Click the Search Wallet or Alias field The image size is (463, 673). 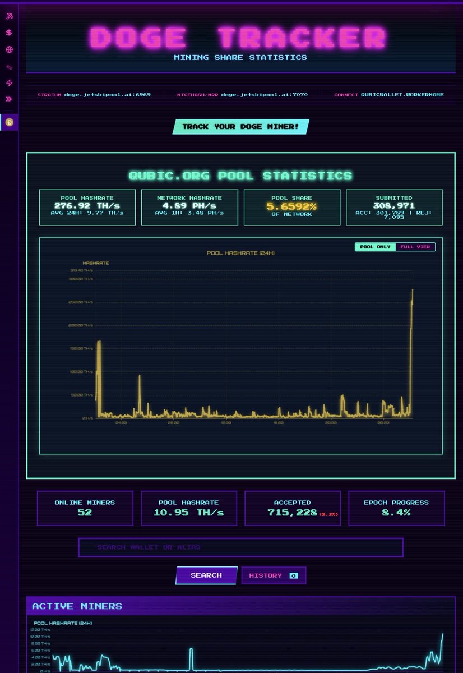click(240, 547)
